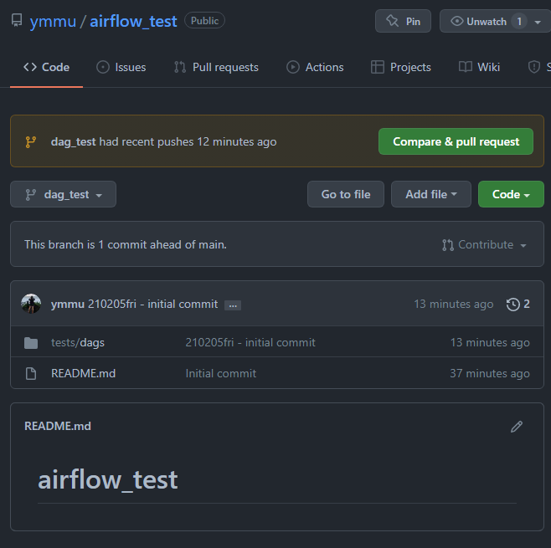
Task: Open the tests/dags row commit message
Action: 250,342
